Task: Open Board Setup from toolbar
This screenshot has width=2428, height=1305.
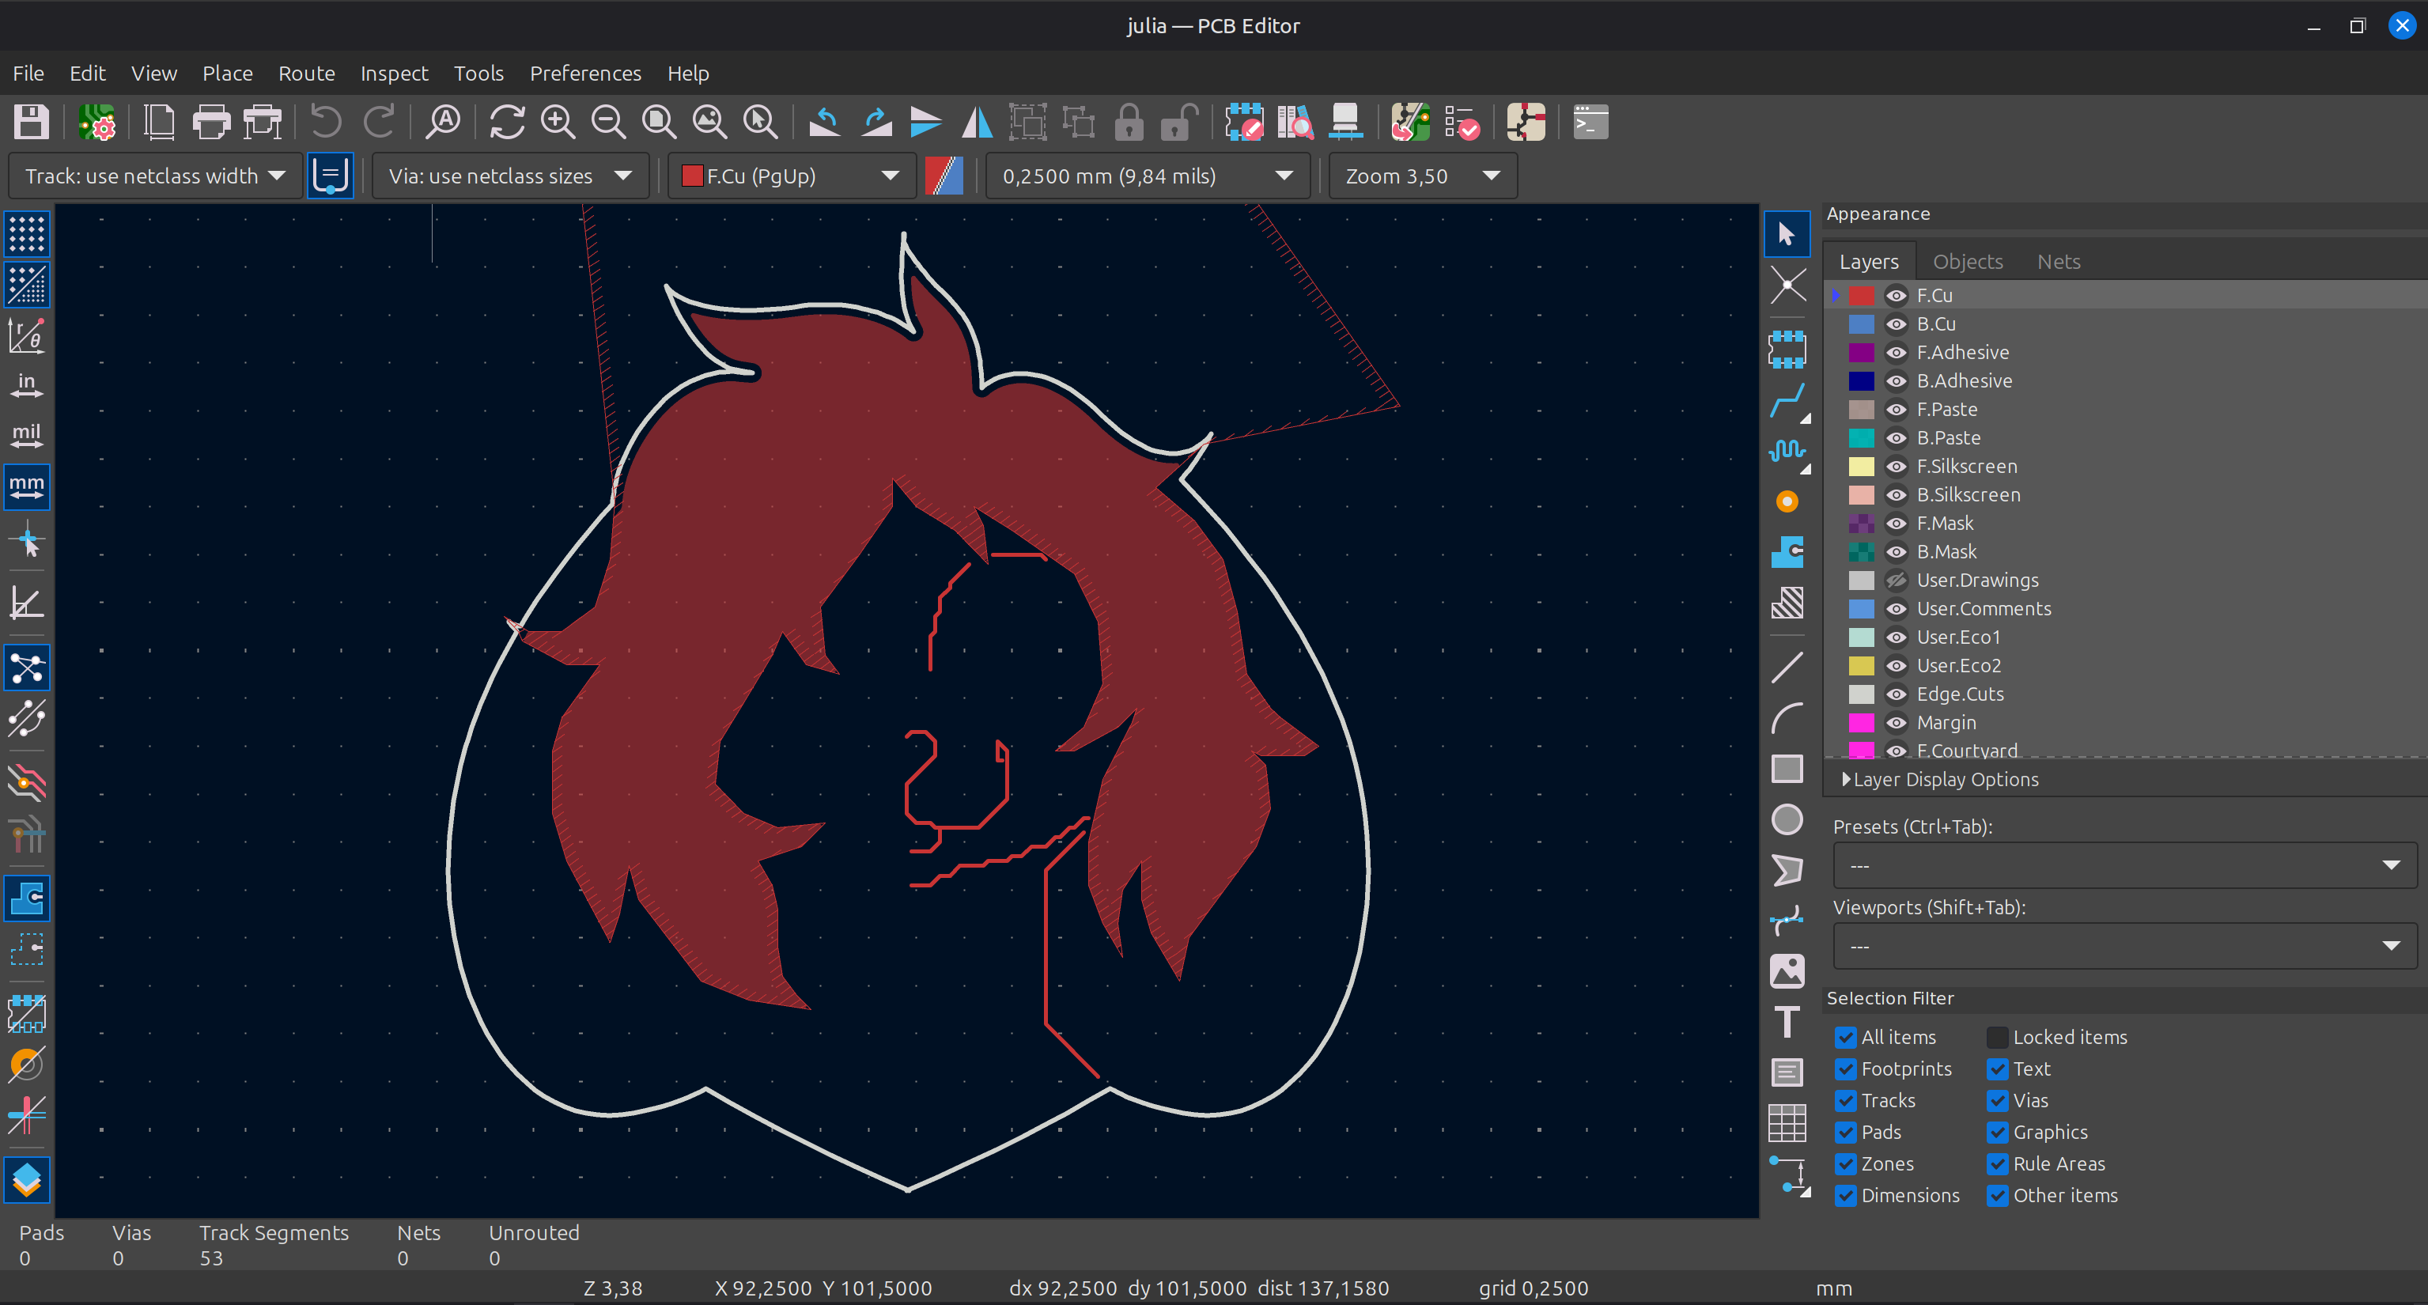Action: (x=97, y=123)
